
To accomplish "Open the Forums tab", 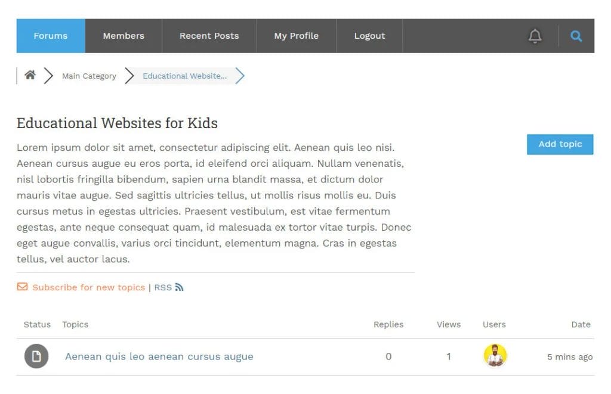I will (51, 36).
